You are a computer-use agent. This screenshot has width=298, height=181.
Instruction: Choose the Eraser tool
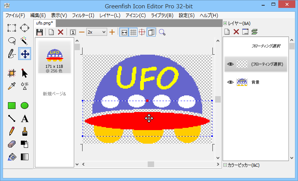(x=12, y=144)
